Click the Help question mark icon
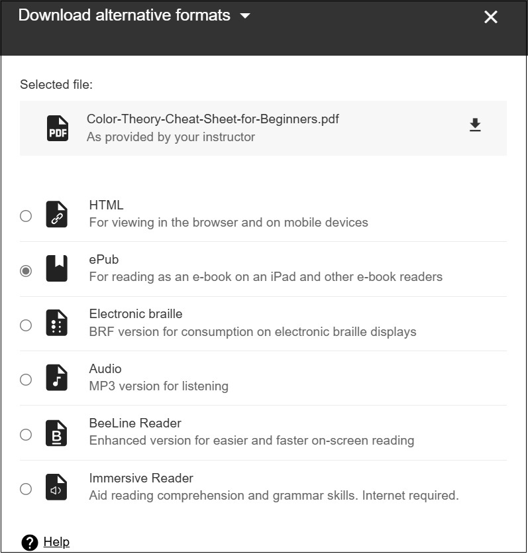Viewport: 528px width, 554px height. tap(30, 542)
